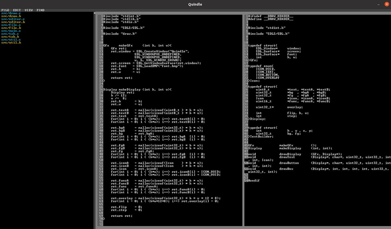Screen dimensions: 391x229
Task: Open src/tab.c in the file list
Action: 10,34
